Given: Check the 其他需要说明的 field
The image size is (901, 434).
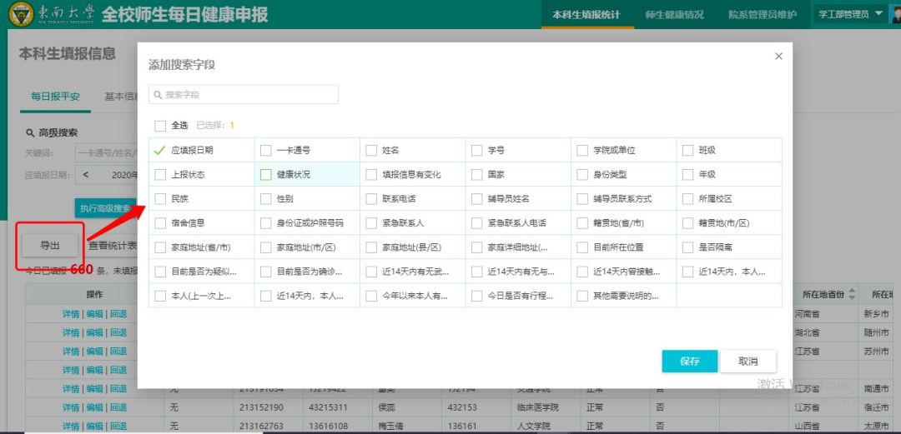Looking at the screenshot, I should pyautogui.click(x=582, y=297).
